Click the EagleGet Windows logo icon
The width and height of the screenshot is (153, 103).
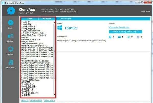[x=60, y=28]
